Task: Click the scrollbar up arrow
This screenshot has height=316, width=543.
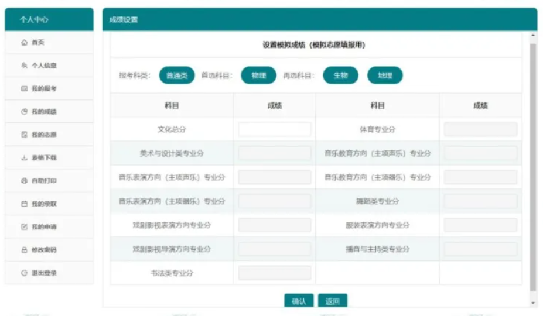Action: (x=533, y=35)
